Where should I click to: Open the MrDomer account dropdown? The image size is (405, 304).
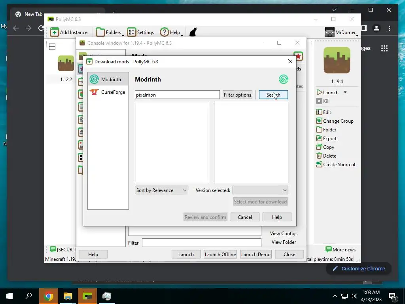342,32
